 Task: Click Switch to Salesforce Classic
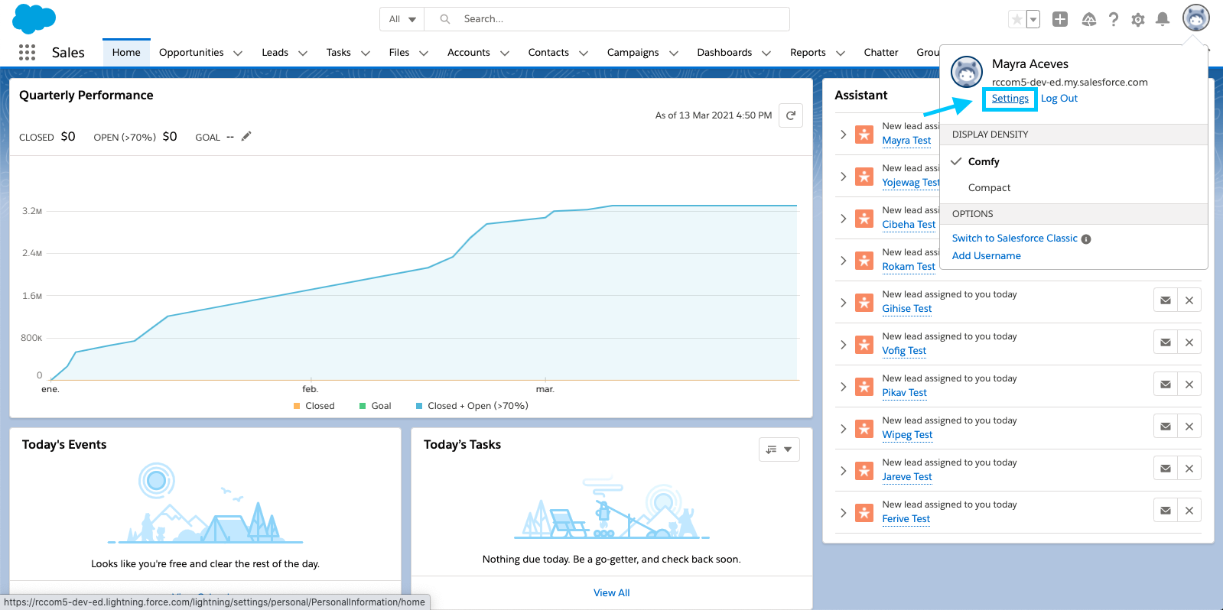pos(1014,238)
